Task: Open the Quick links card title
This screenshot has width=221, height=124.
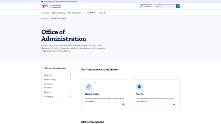Action: pos(92,94)
